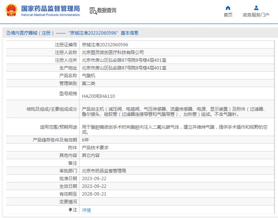This screenshot has width=278, height=218.
Task: Click the 注册人名称 label
Action: tap(66, 52)
